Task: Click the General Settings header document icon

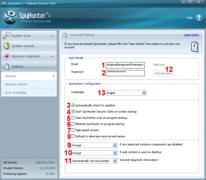Action: [65, 35]
